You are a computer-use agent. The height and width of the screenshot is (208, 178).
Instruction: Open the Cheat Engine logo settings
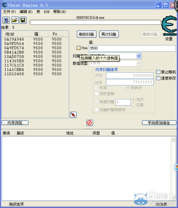[169, 26]
